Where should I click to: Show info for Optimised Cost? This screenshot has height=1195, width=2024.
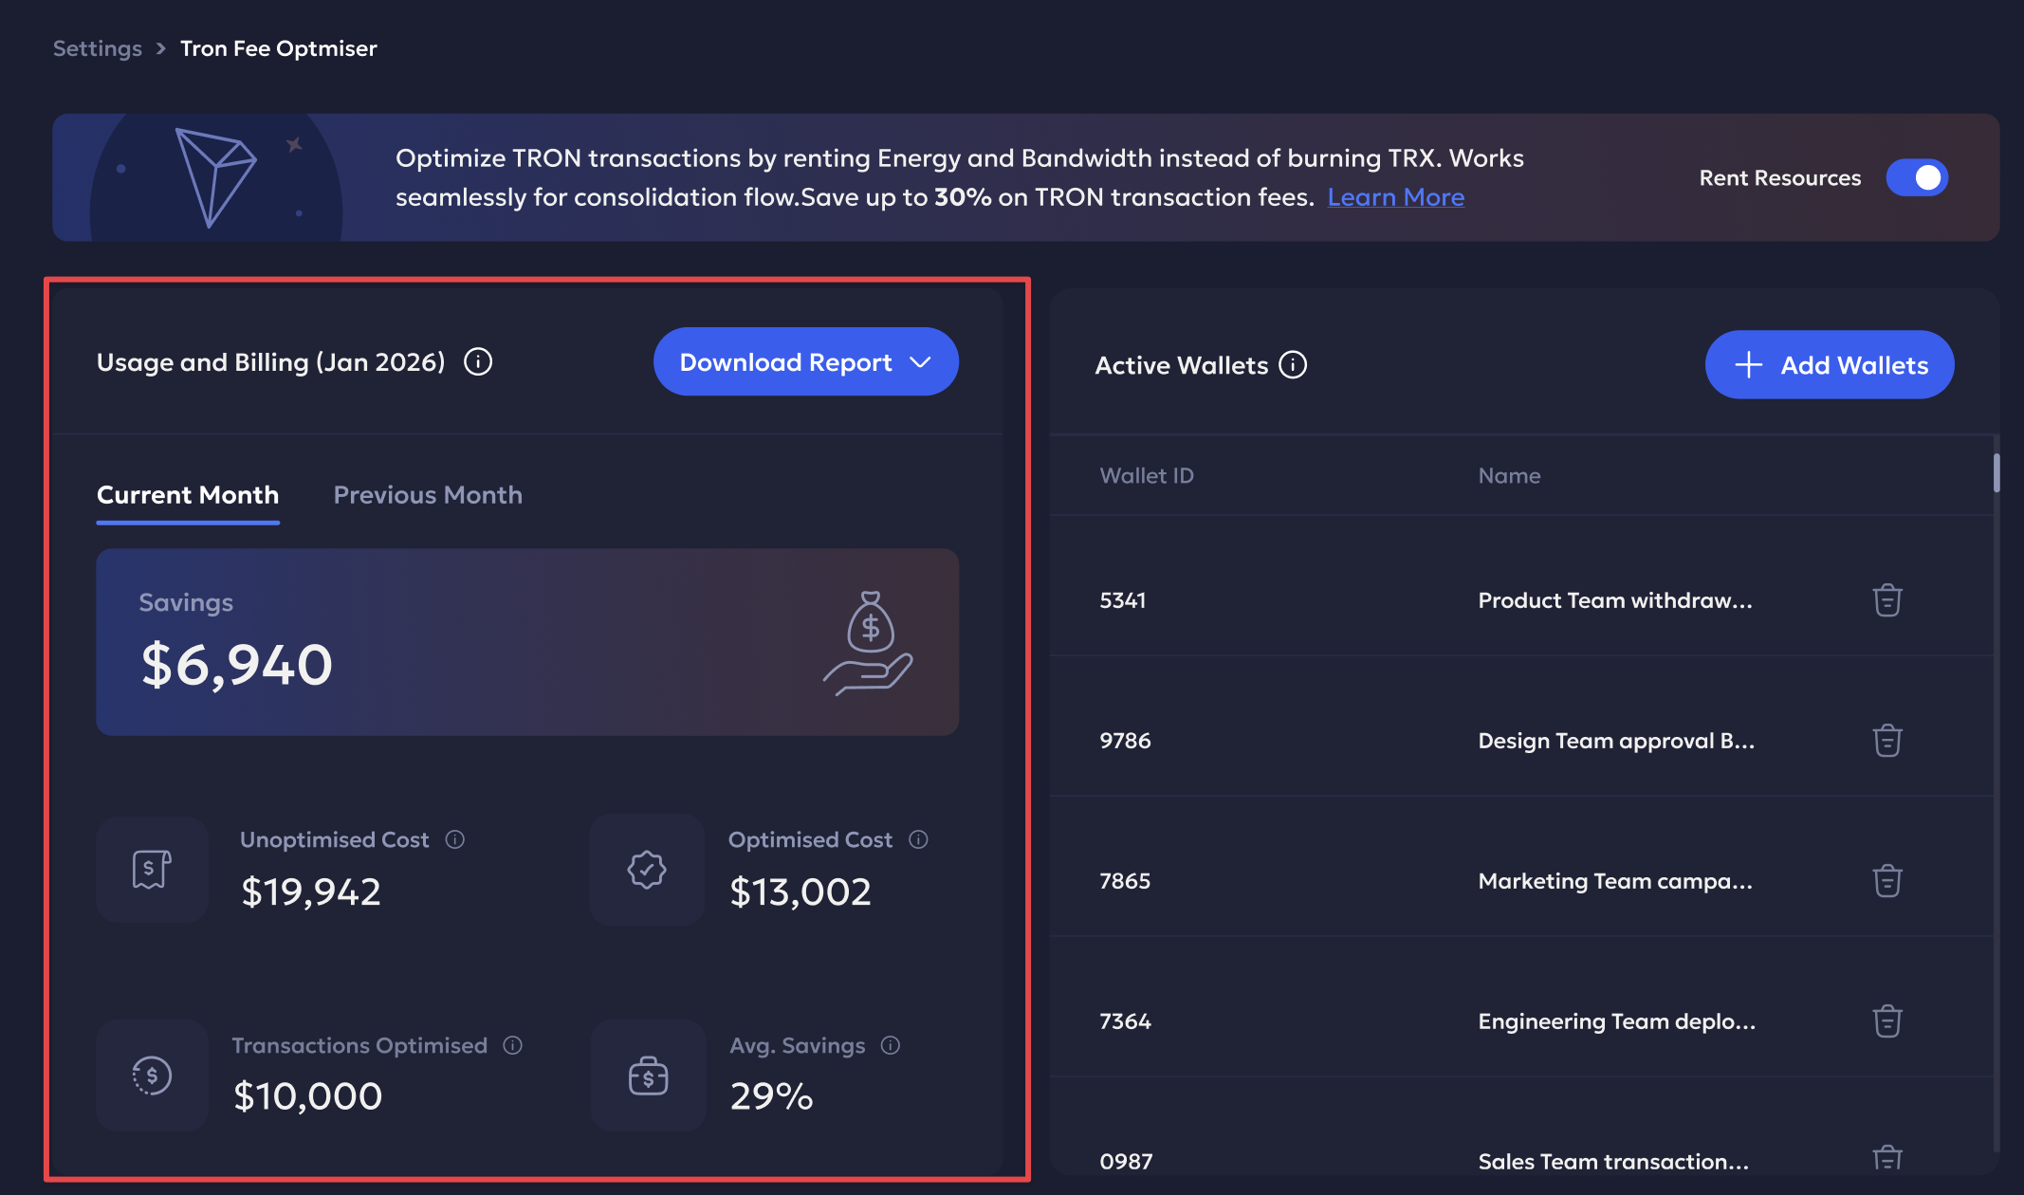pyautogui.click(x=918, y=839)
